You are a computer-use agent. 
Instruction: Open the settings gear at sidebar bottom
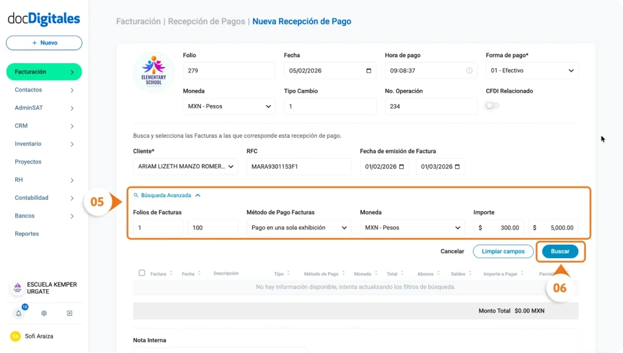tap(44, 313)
